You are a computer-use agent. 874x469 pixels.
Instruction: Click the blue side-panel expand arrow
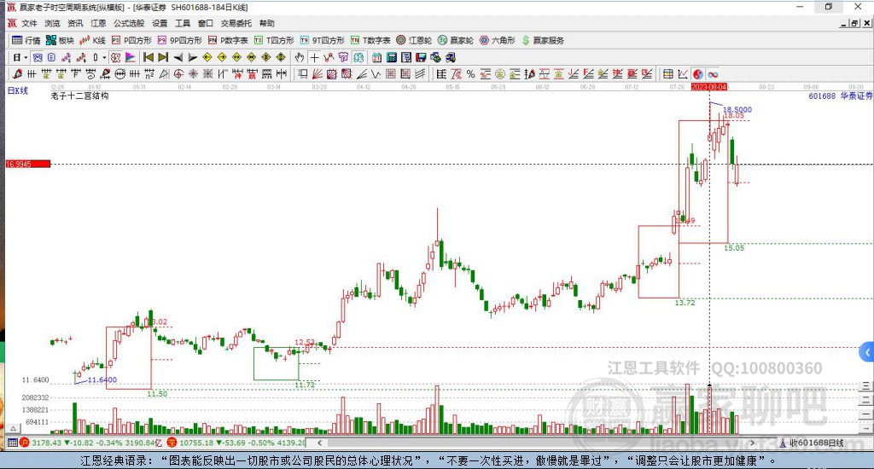867,352
